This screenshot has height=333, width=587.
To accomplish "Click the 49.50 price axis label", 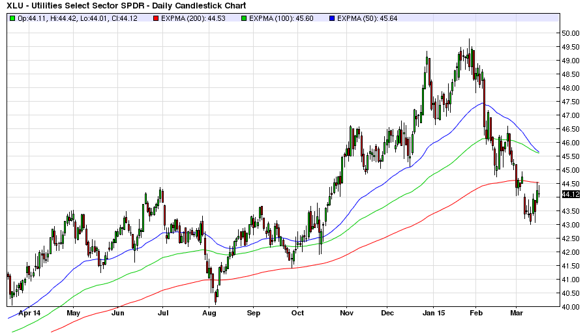I will click(x=571, y=47).
